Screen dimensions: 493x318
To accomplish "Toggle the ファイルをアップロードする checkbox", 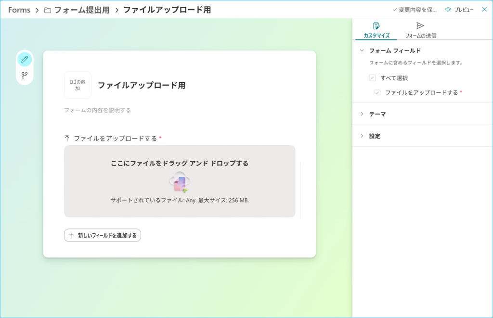I will (x=377, y=93).
